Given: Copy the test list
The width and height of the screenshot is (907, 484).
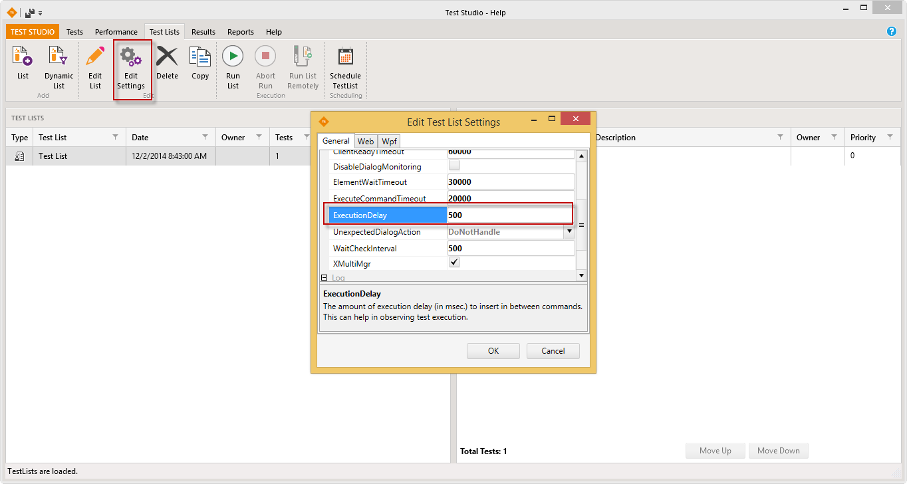Looking at the screenshot, I should pos(200,57).
